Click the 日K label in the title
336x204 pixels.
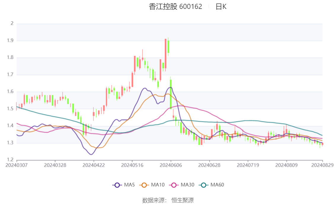click(221, 7)
